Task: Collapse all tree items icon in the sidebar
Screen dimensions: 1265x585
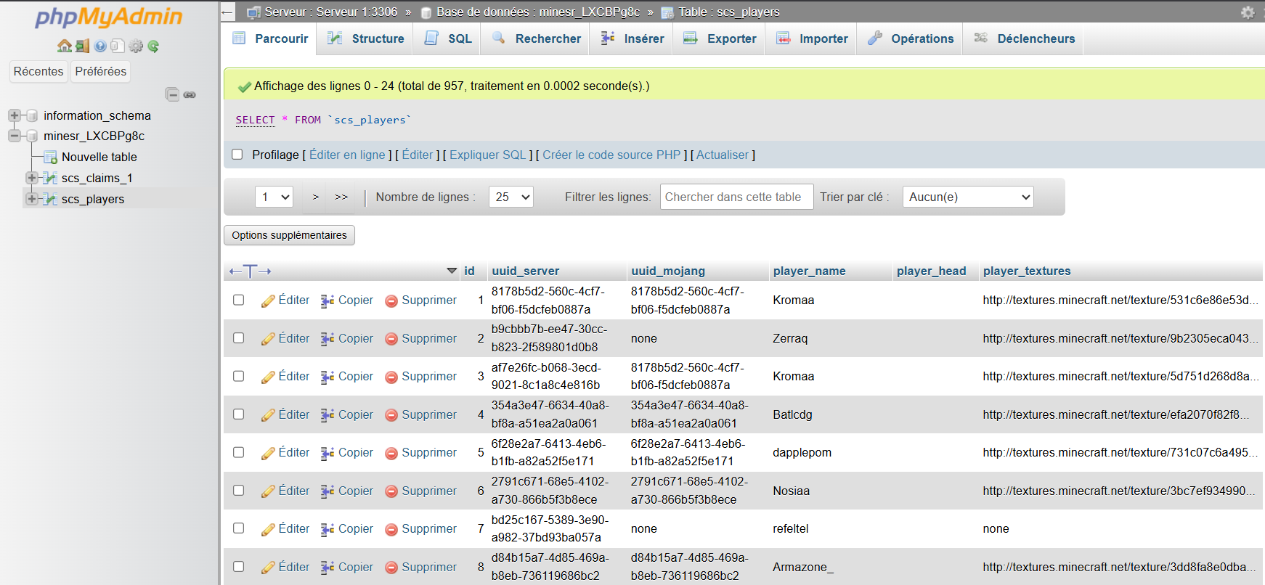Action: [x=172, y=94]
